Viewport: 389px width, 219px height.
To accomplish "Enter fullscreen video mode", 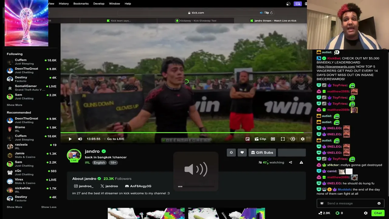I will [283, 139].
